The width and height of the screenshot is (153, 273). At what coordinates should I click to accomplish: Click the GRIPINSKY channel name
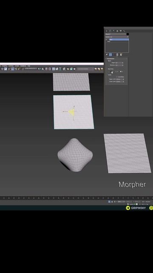tap(139, 208)
